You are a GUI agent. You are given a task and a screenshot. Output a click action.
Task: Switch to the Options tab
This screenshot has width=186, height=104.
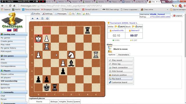coord(112,55)
